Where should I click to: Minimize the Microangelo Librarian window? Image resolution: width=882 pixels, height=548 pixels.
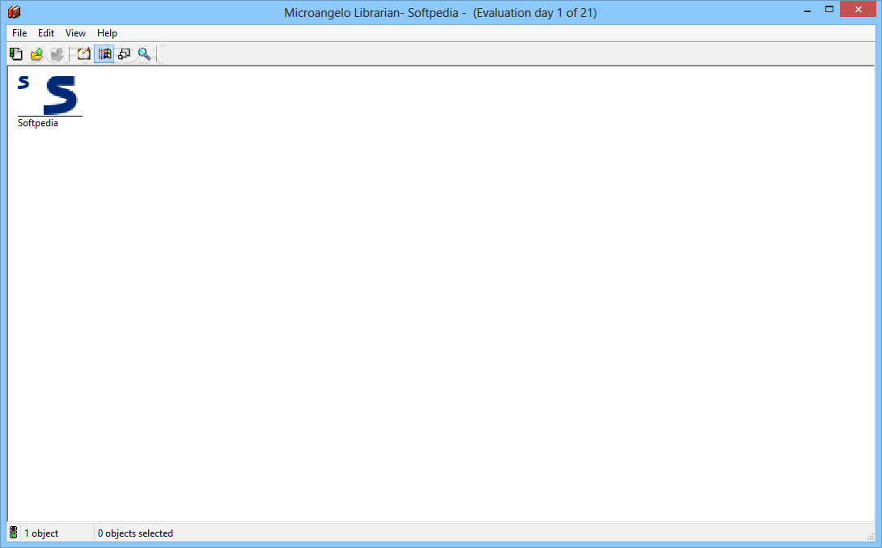click(x=808, y=11)
